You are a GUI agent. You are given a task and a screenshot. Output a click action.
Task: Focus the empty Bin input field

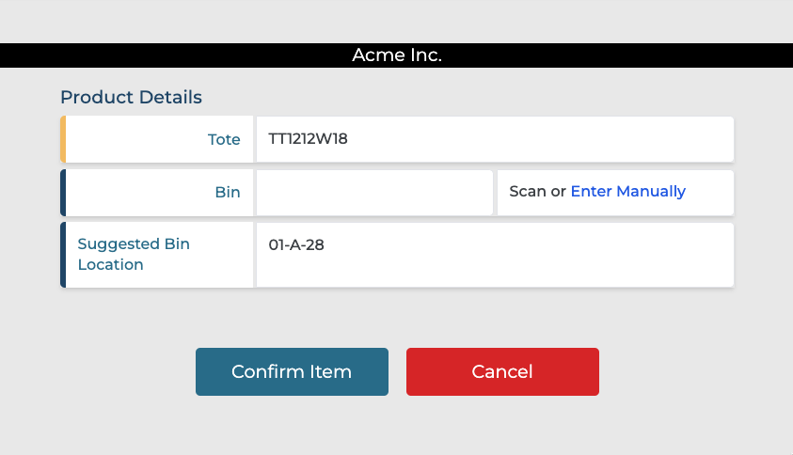click(x=374, y=193)
